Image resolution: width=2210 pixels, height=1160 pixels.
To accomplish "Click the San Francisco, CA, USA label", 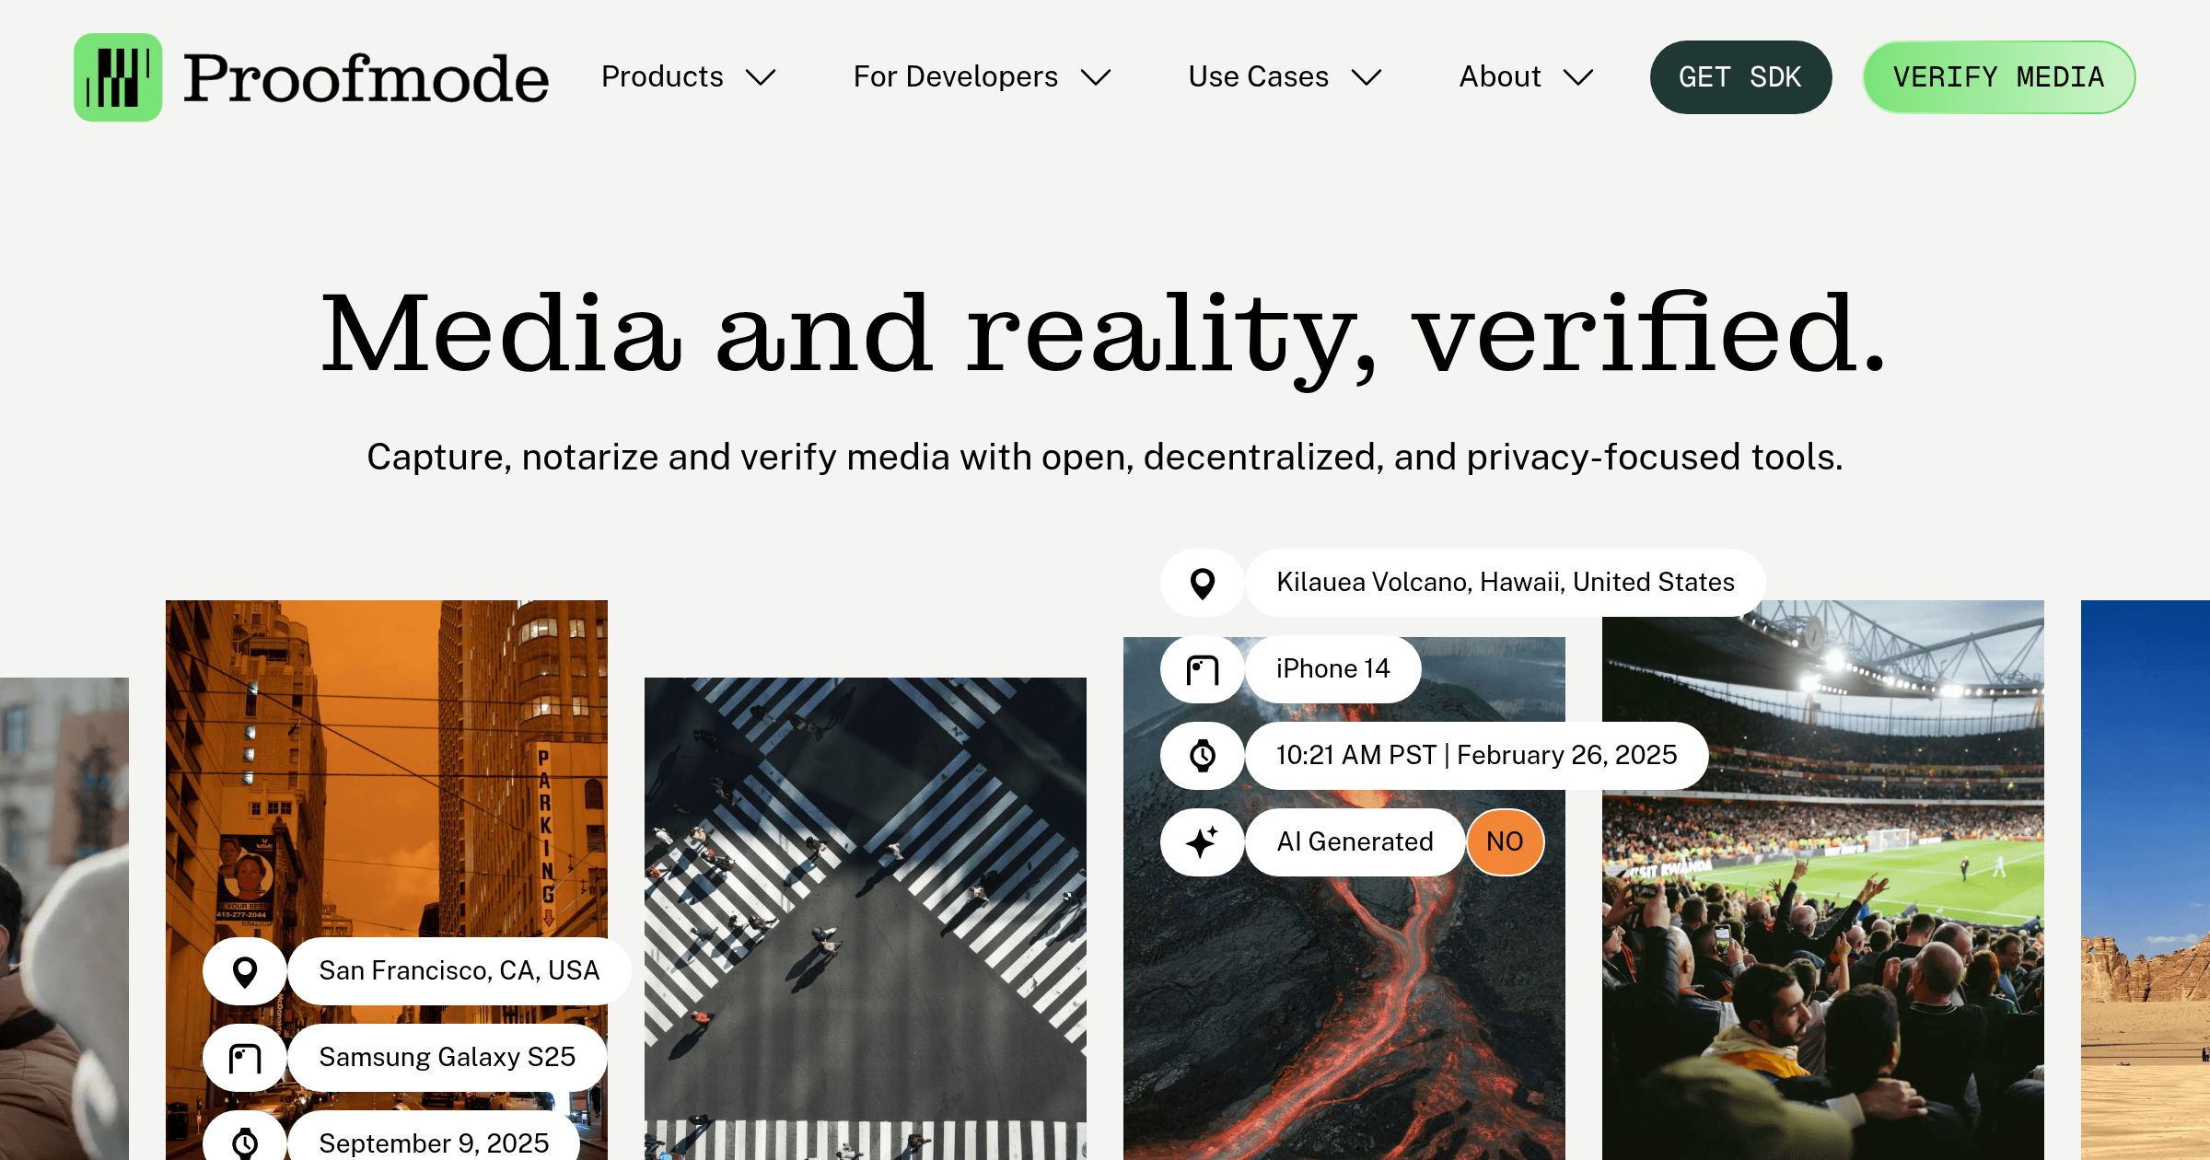I will click(459, 971).
